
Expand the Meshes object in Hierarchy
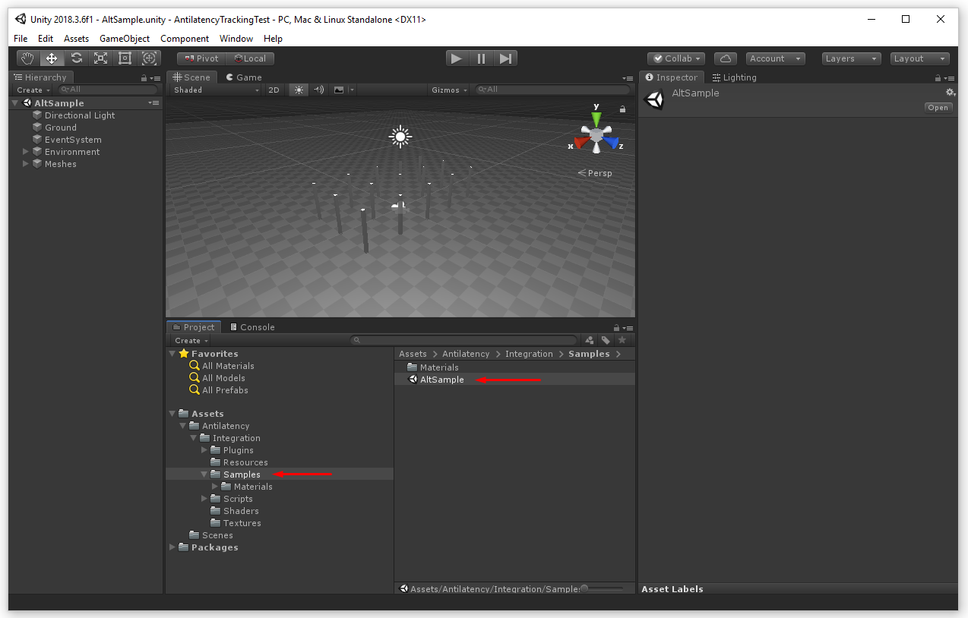tap(26, 164)
